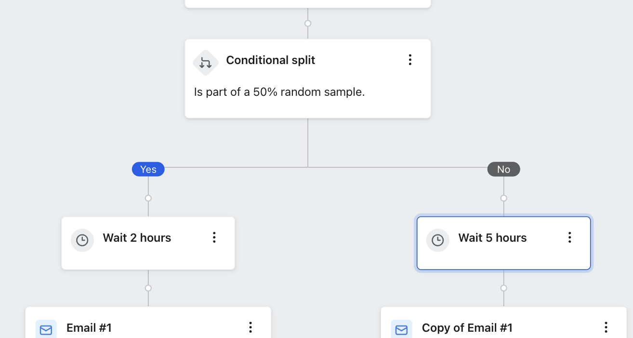
Task: Select the Yes branch label
Action: point(148,169)
